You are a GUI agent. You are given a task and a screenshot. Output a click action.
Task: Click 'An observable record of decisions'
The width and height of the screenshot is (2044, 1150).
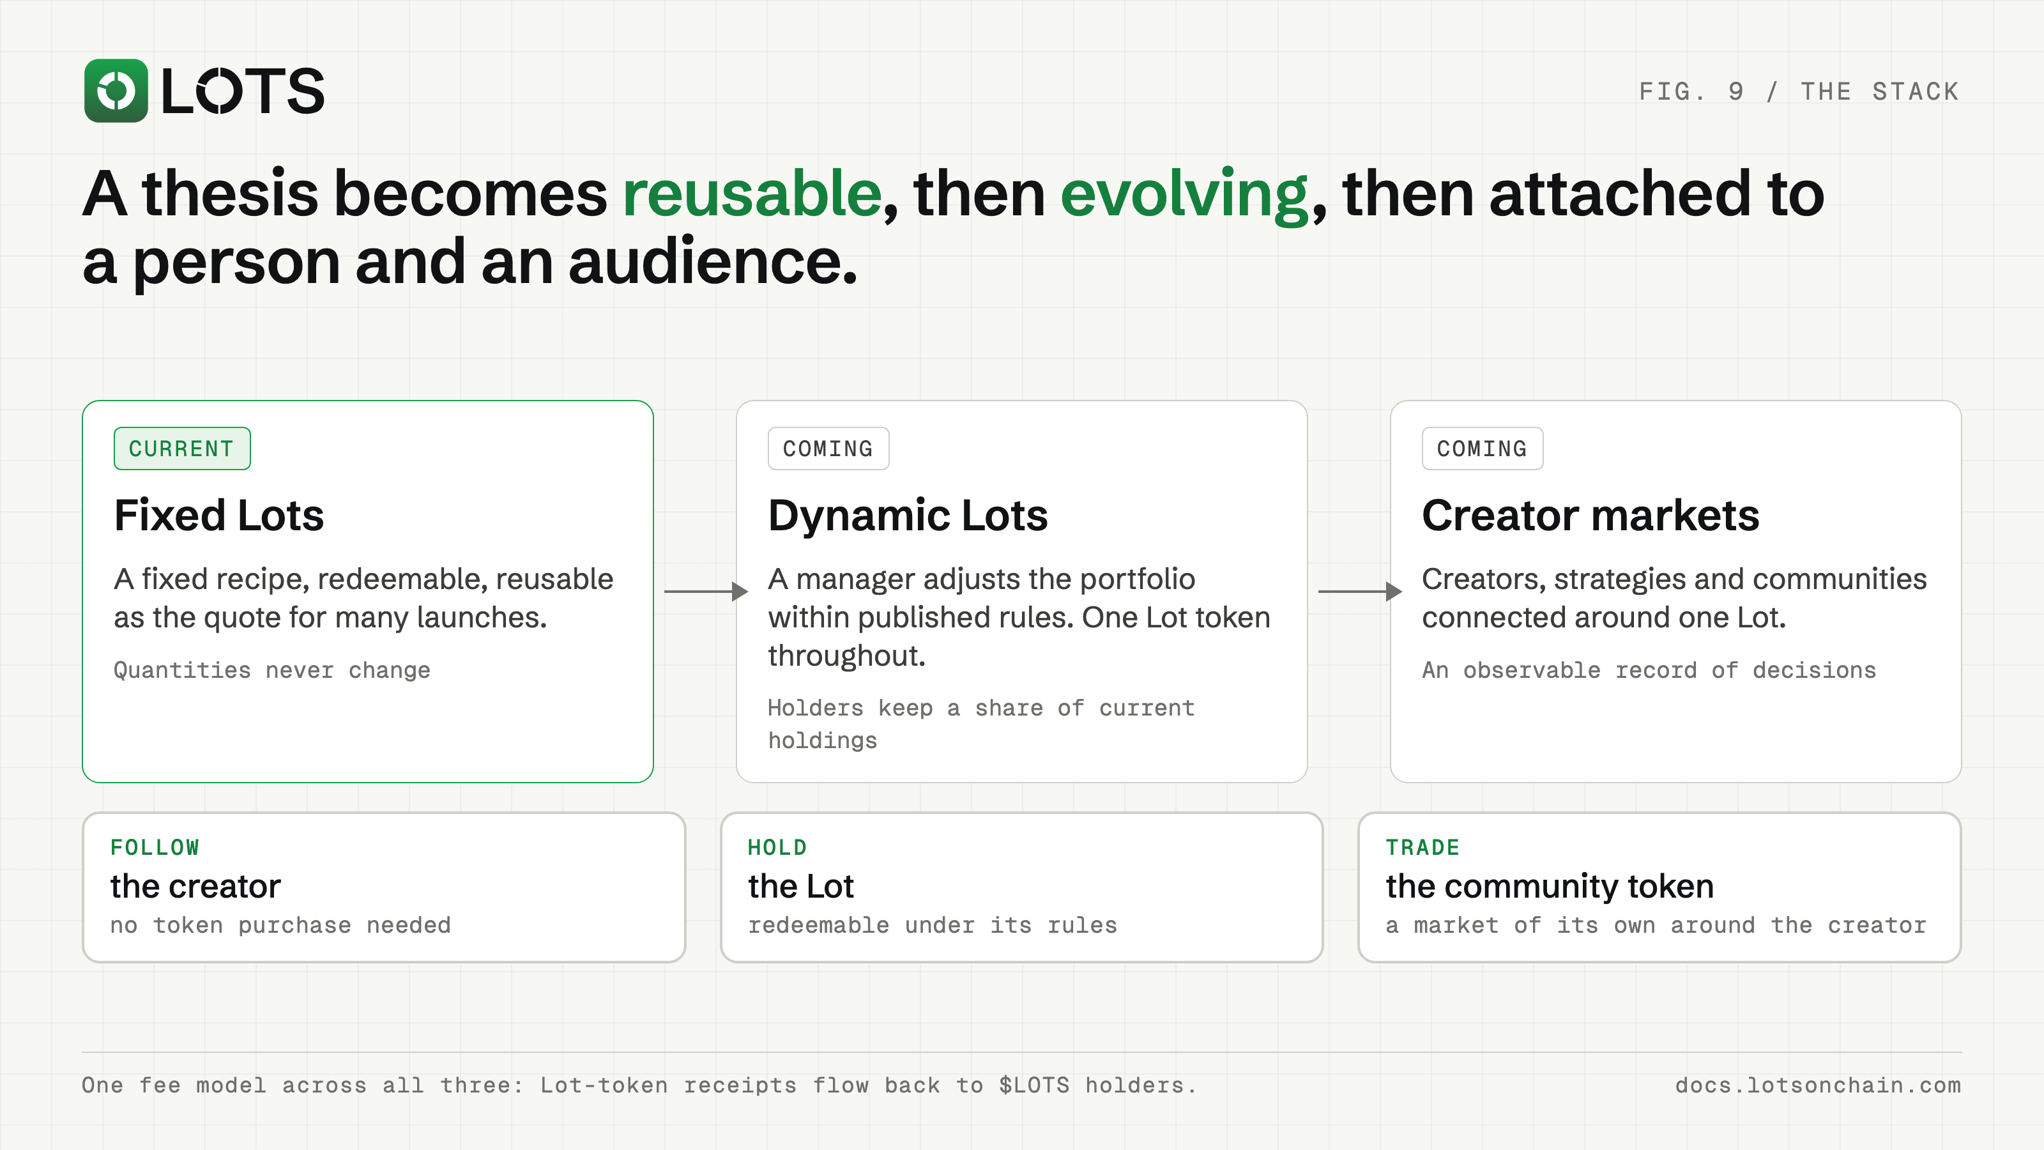tap(1648, 670)
